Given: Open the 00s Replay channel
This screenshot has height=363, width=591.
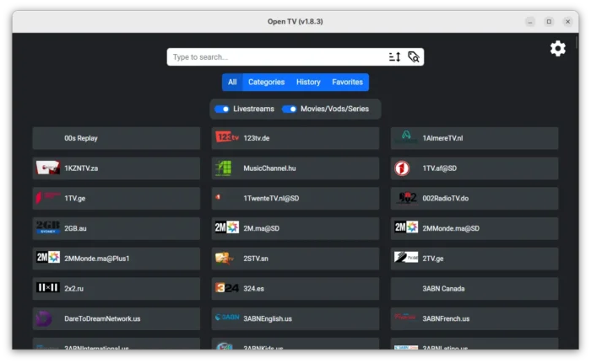Looking at the screenshot, I should [x=117, y=138].
